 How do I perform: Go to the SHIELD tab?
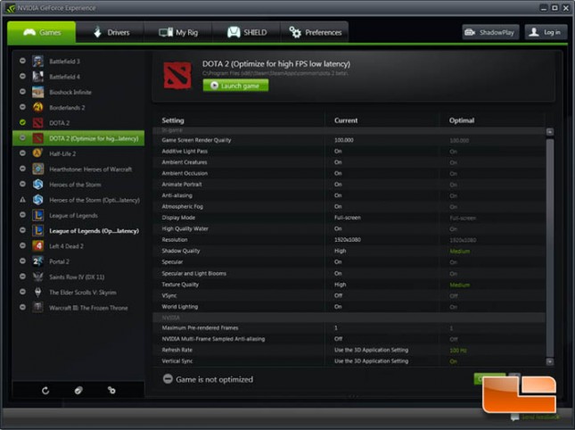tap(246, 32)
